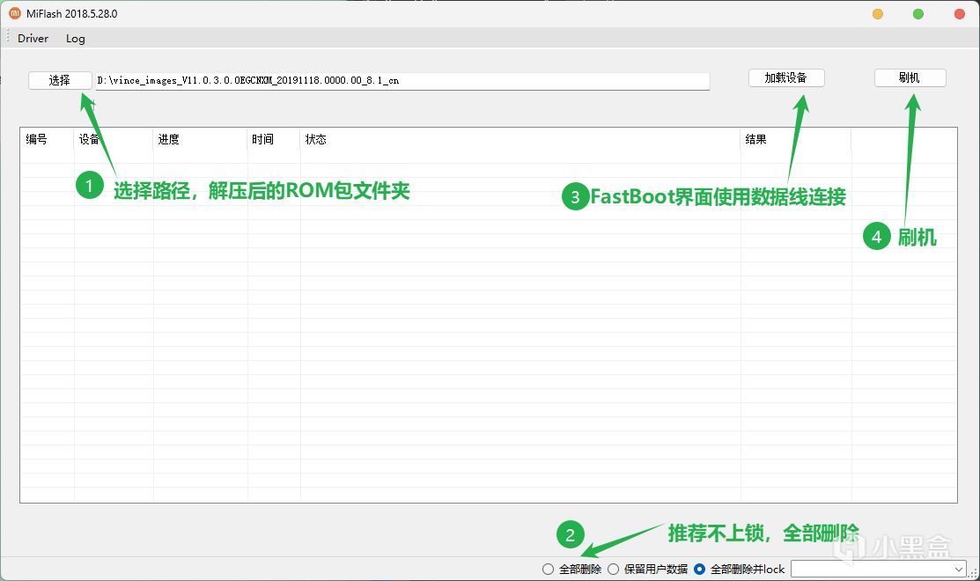Select the 保留用户数据 radio option
980x581 pixels.
coord(614,570)
